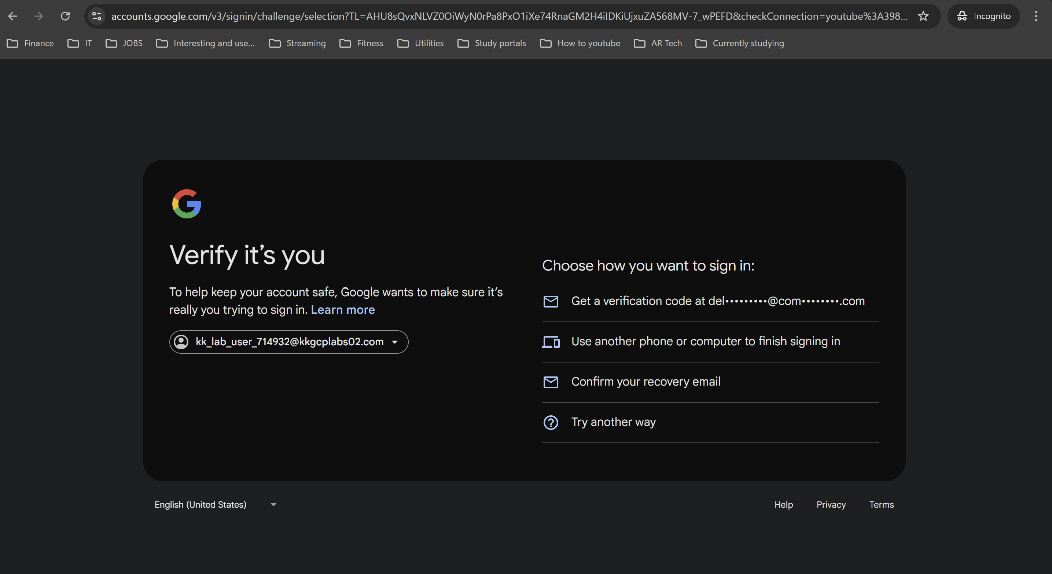The image size is (1052, 574).
Task: Click the Incognito indicator icon
Action: 962,16
